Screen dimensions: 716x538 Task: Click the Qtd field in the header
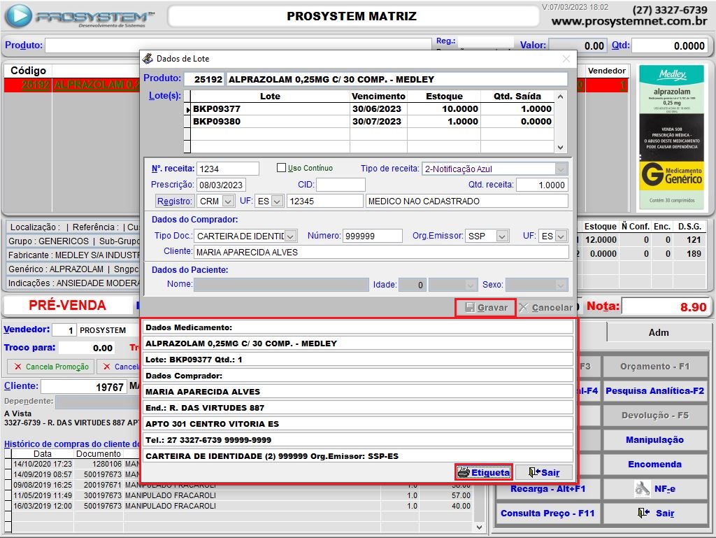671,45
